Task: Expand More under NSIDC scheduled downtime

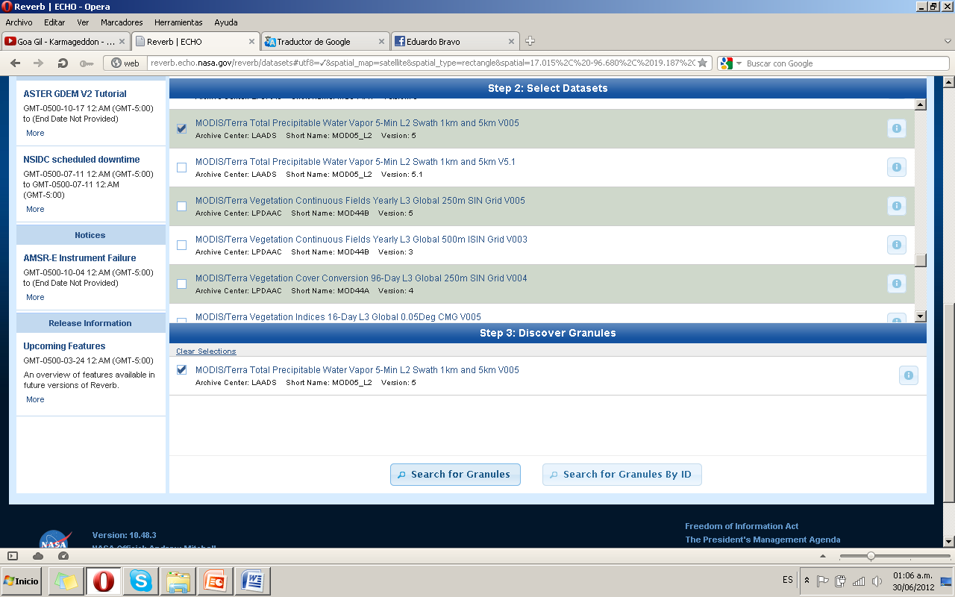Action: click(35, 209)
